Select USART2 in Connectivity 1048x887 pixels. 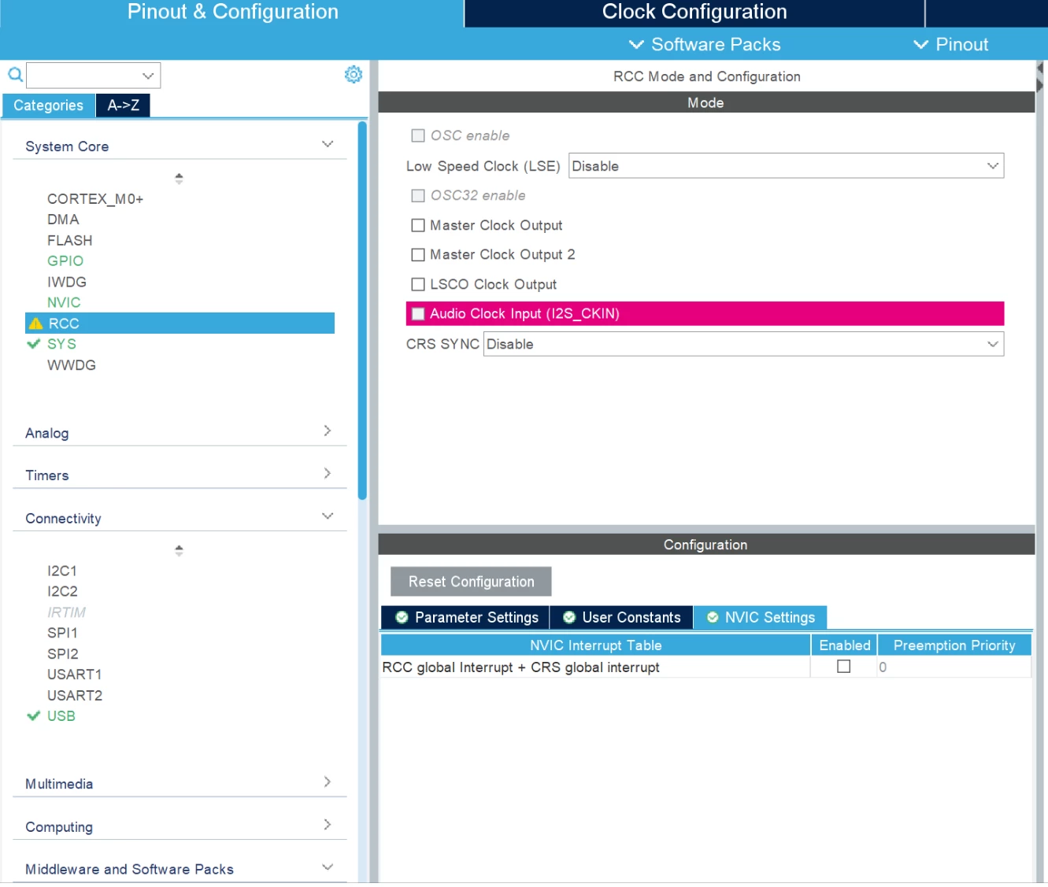point(75,696)
